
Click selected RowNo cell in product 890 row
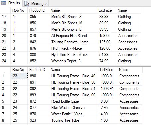tap(19, 76)
